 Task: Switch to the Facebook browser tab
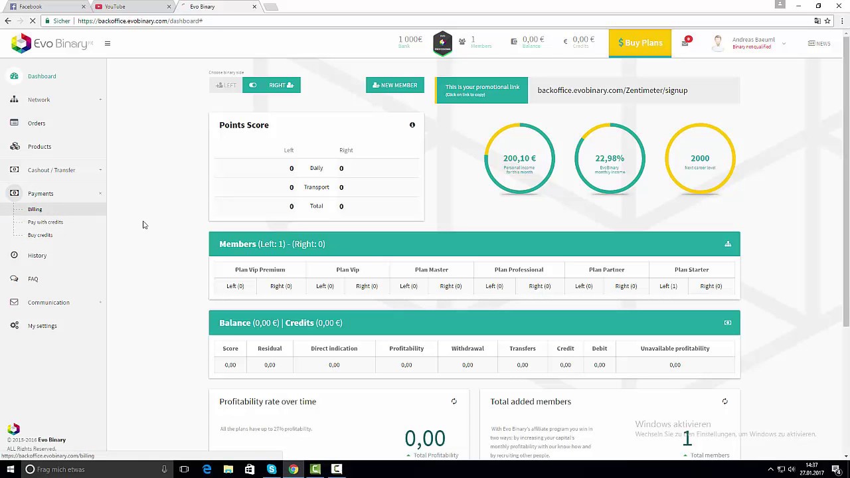pos(45,7)
